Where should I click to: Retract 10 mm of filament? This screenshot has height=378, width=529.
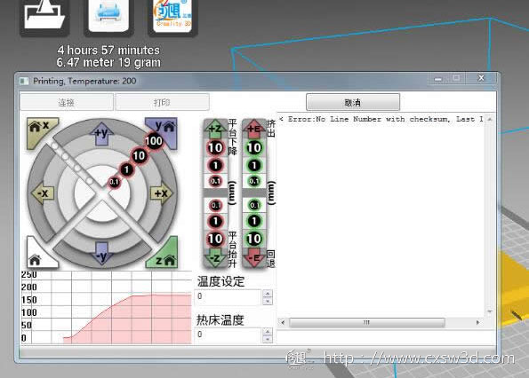(254, 239)
